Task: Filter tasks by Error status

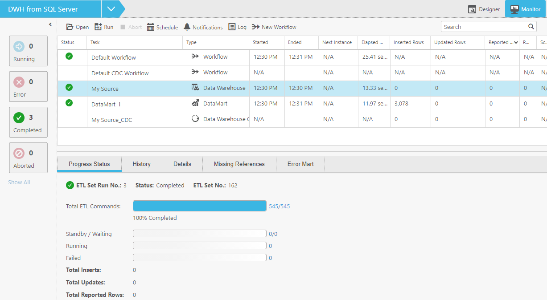Action: 28,86
